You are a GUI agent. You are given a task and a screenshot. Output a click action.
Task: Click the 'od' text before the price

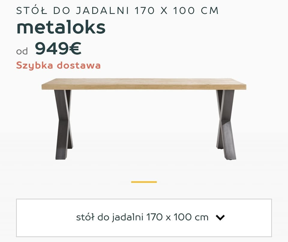pyautogui.click(x=22, y=51)
